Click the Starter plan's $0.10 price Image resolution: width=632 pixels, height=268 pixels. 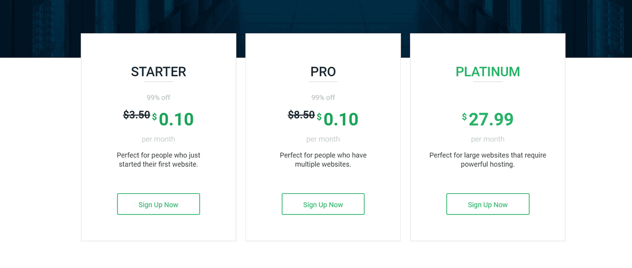click(176, 120)
